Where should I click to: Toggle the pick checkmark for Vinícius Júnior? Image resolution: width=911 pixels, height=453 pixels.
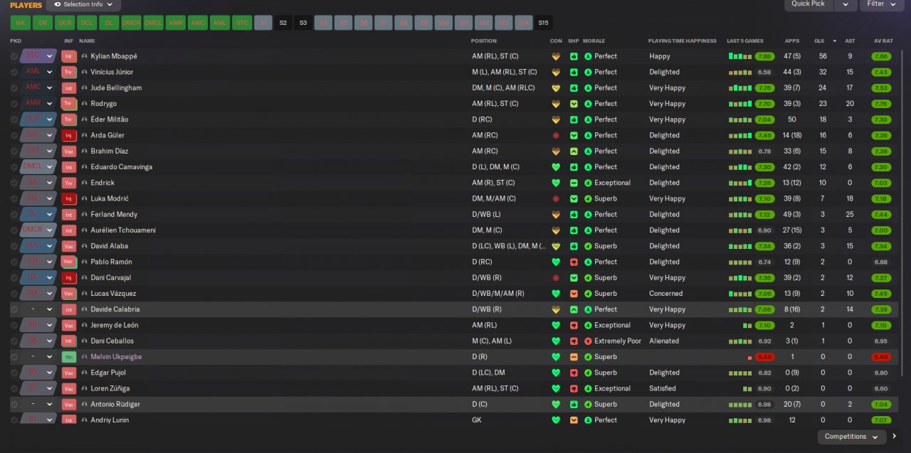tap(14, 72)
